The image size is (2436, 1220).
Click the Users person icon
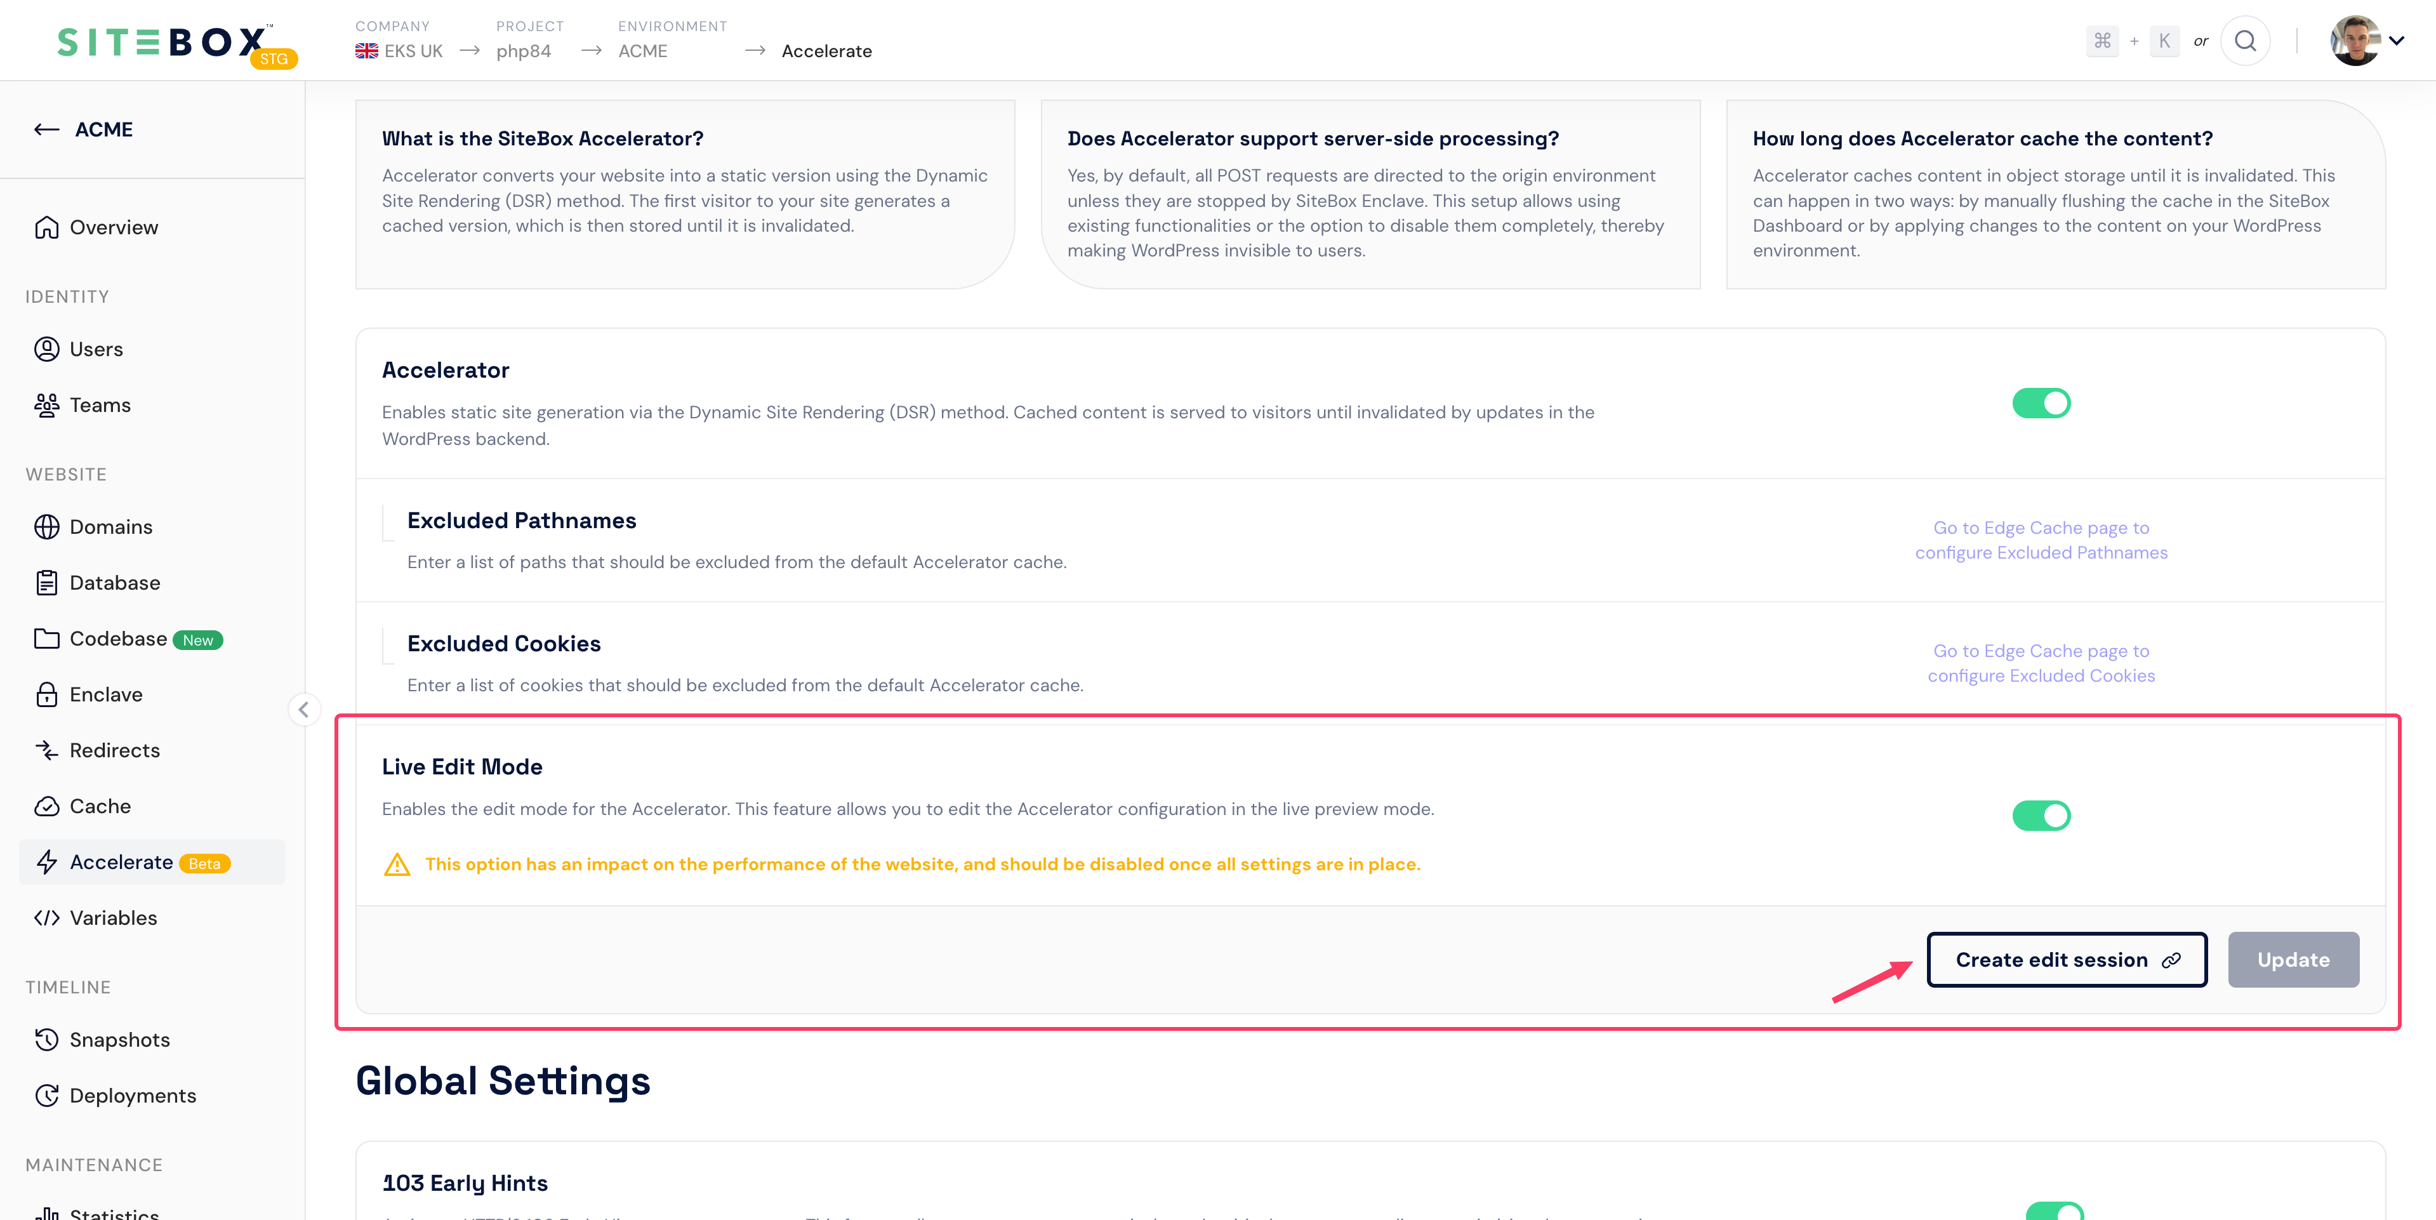tap(46, 349)
